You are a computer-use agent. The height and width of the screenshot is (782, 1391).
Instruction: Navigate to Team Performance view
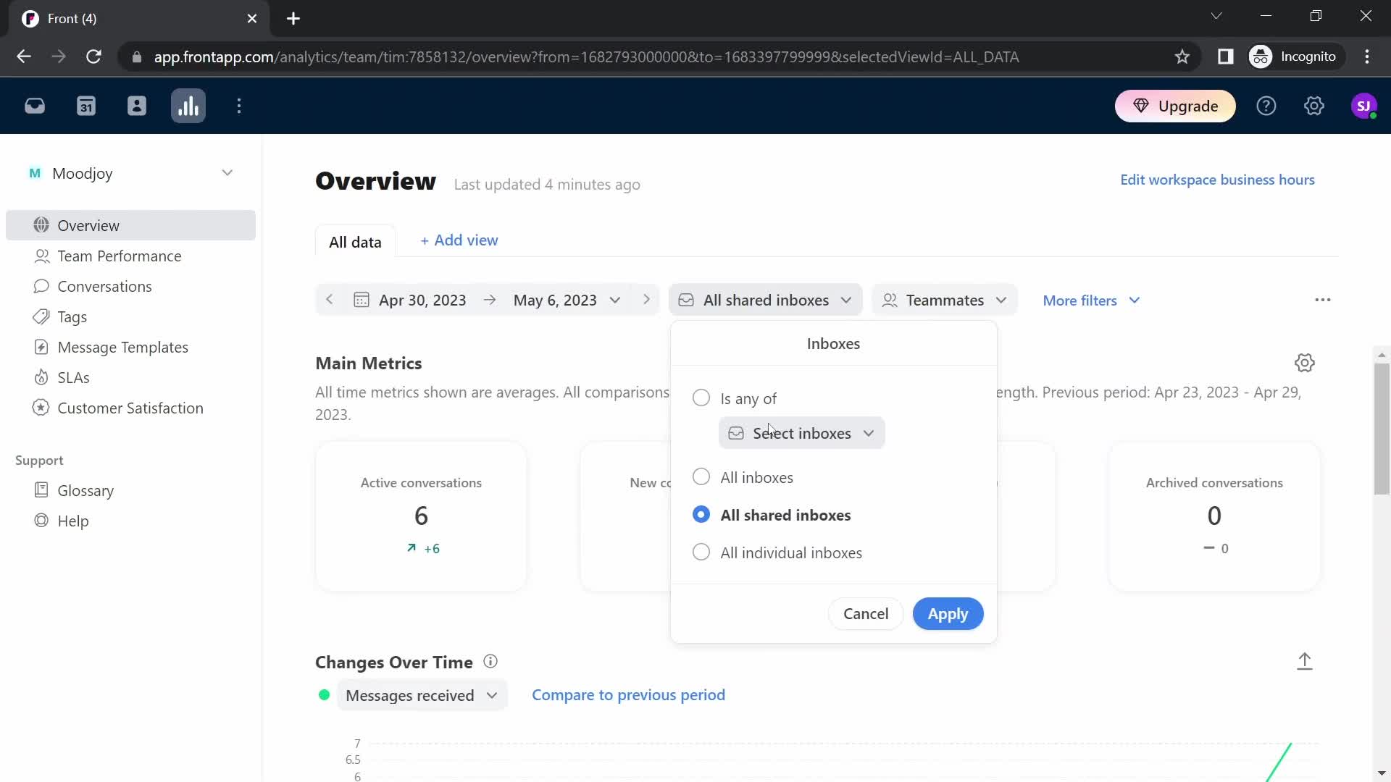(x=120, y=256)
